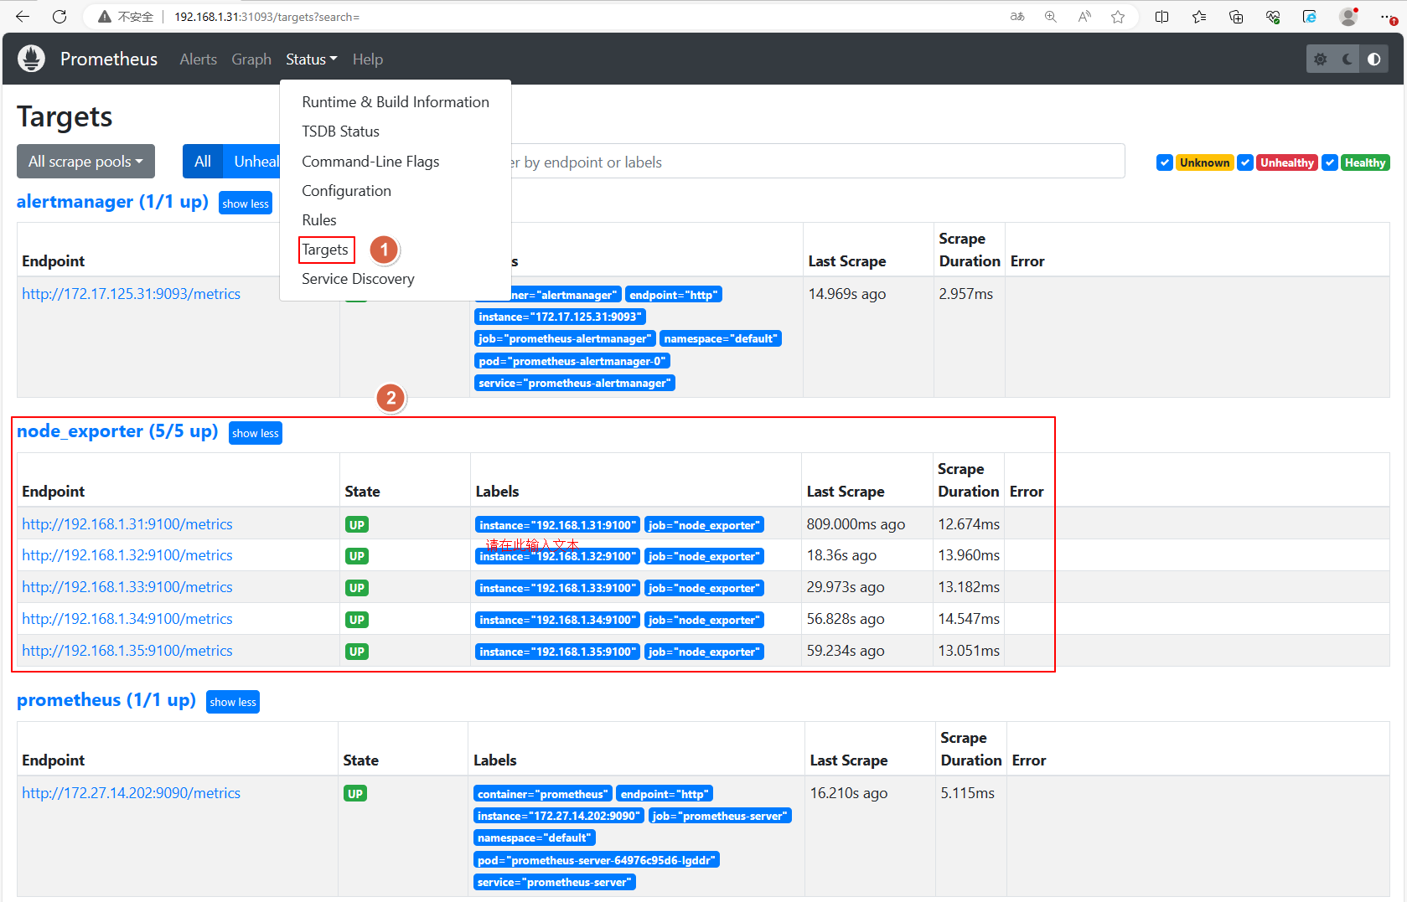Start Read Aloud from the address bar

1084,17
